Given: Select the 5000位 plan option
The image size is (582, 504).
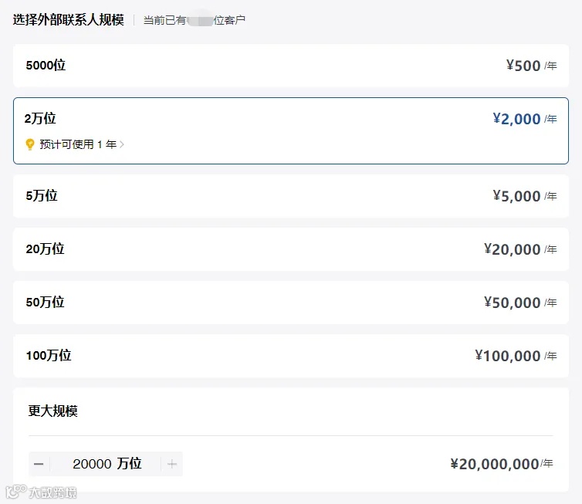Looking at the screenshot, I should pos(290,66).
